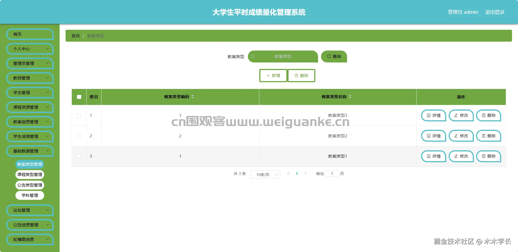Open 详情 for 教案类型1 row
This screenshot has height=252, width=518.
click(433, 156)
